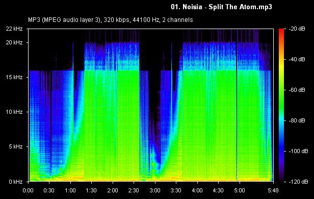Click the '5:48' end time label
The width and height of the screenshot is (314, 199).
273,190
